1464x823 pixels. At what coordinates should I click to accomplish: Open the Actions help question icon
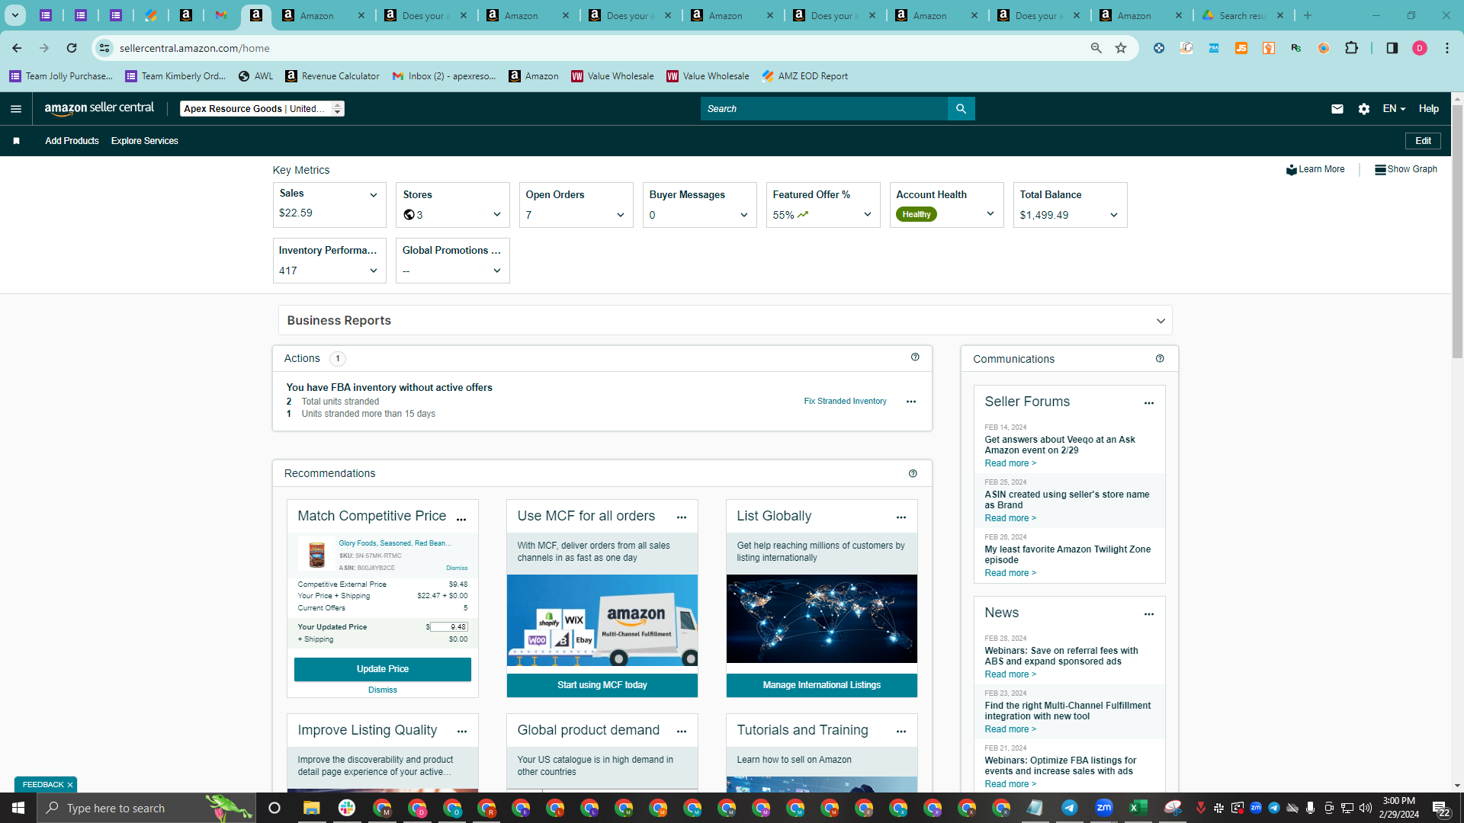coord(915,357)
